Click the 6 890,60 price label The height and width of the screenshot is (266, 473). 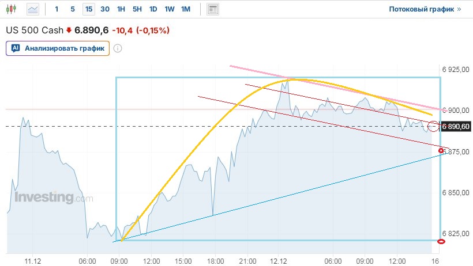point(456,126)
